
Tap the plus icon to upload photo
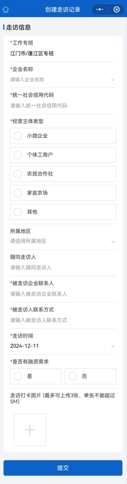click(30, 430)
